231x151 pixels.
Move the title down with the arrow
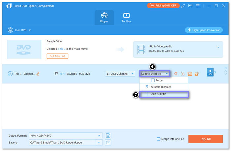click(x=225, y=74)
